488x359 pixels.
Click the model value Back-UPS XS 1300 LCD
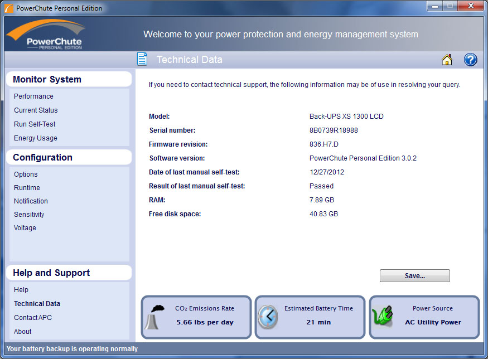click(x=346, y=117)
